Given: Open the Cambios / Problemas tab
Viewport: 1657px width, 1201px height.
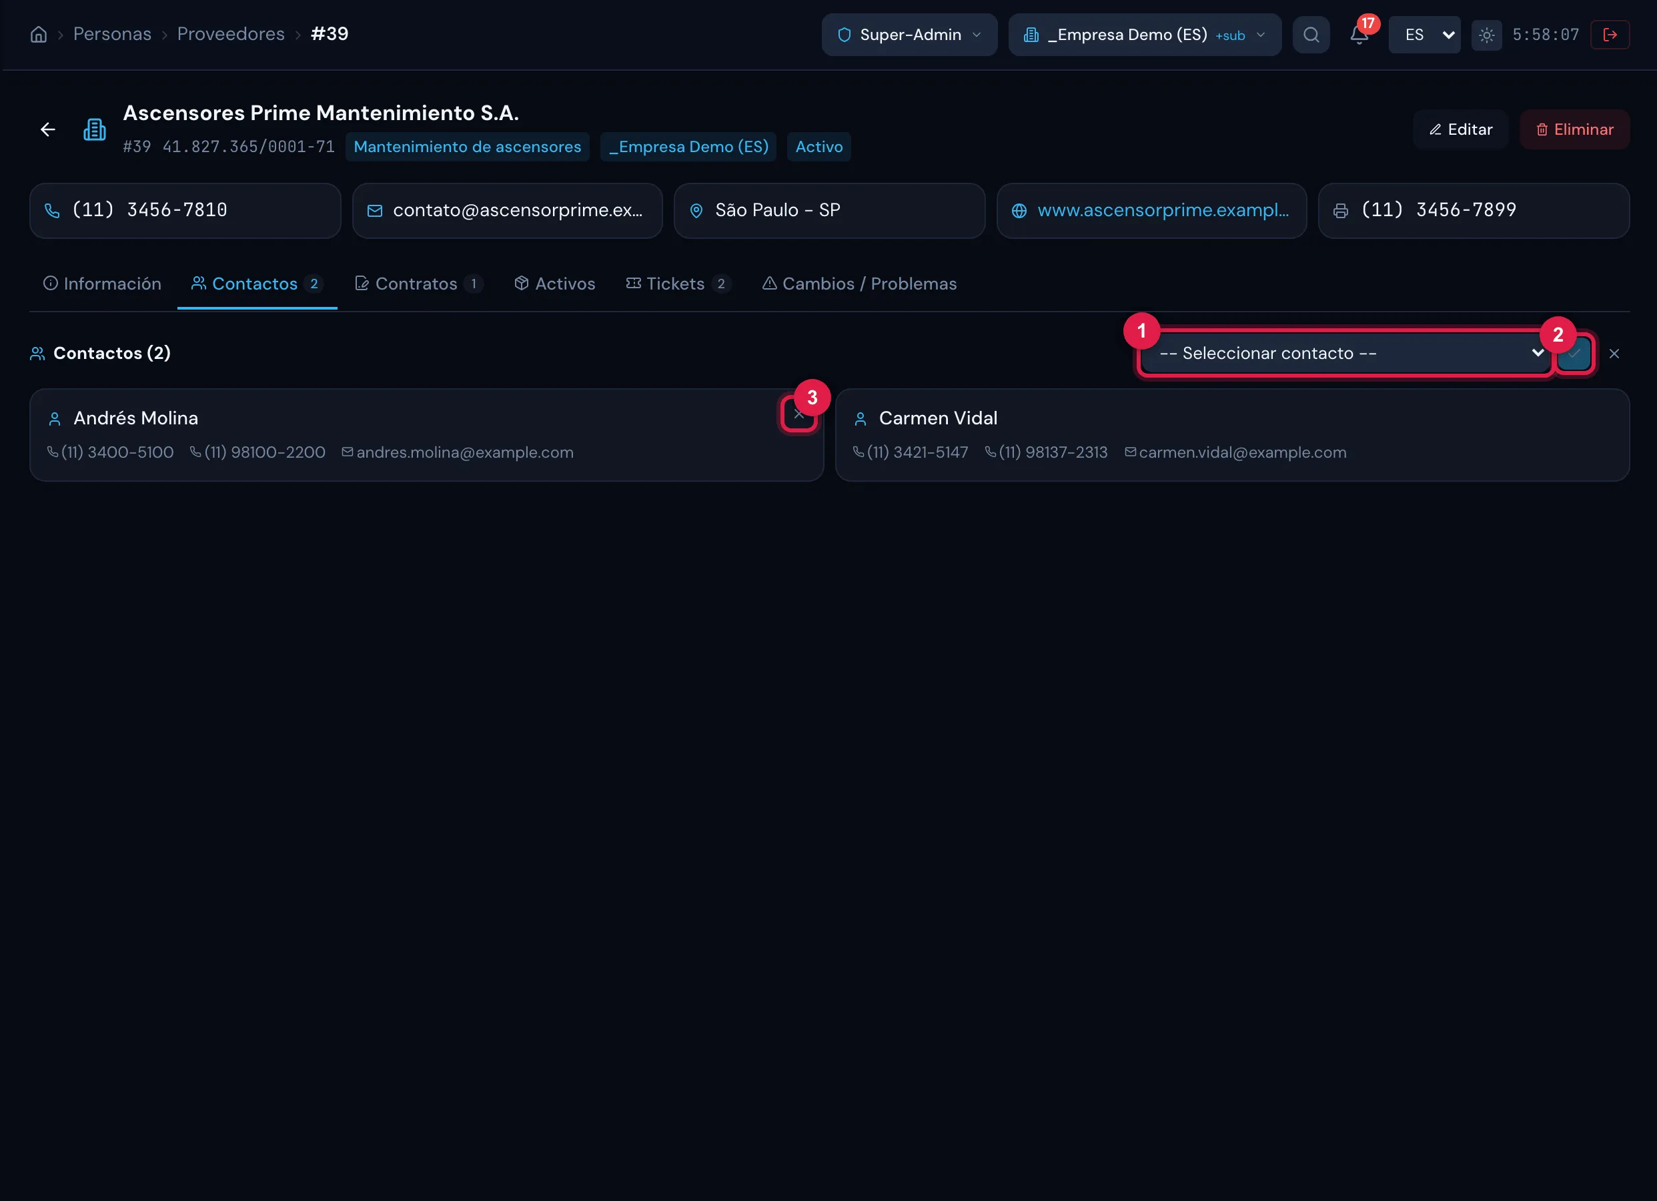Looking at the screenshot, I should coord(859,284).
